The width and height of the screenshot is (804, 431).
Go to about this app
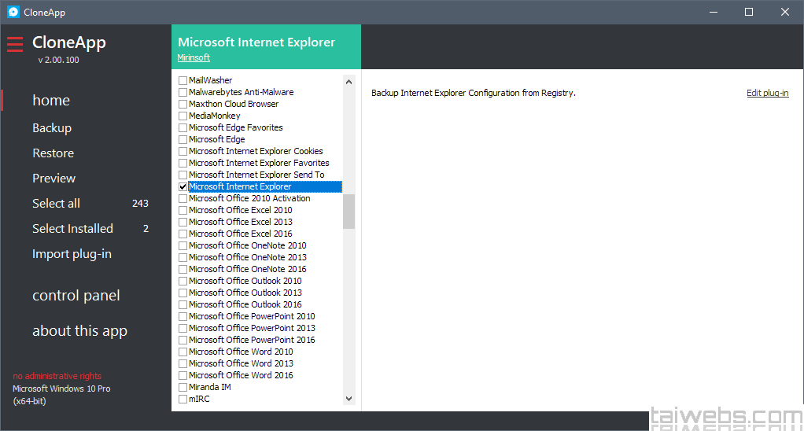[79, 331]
